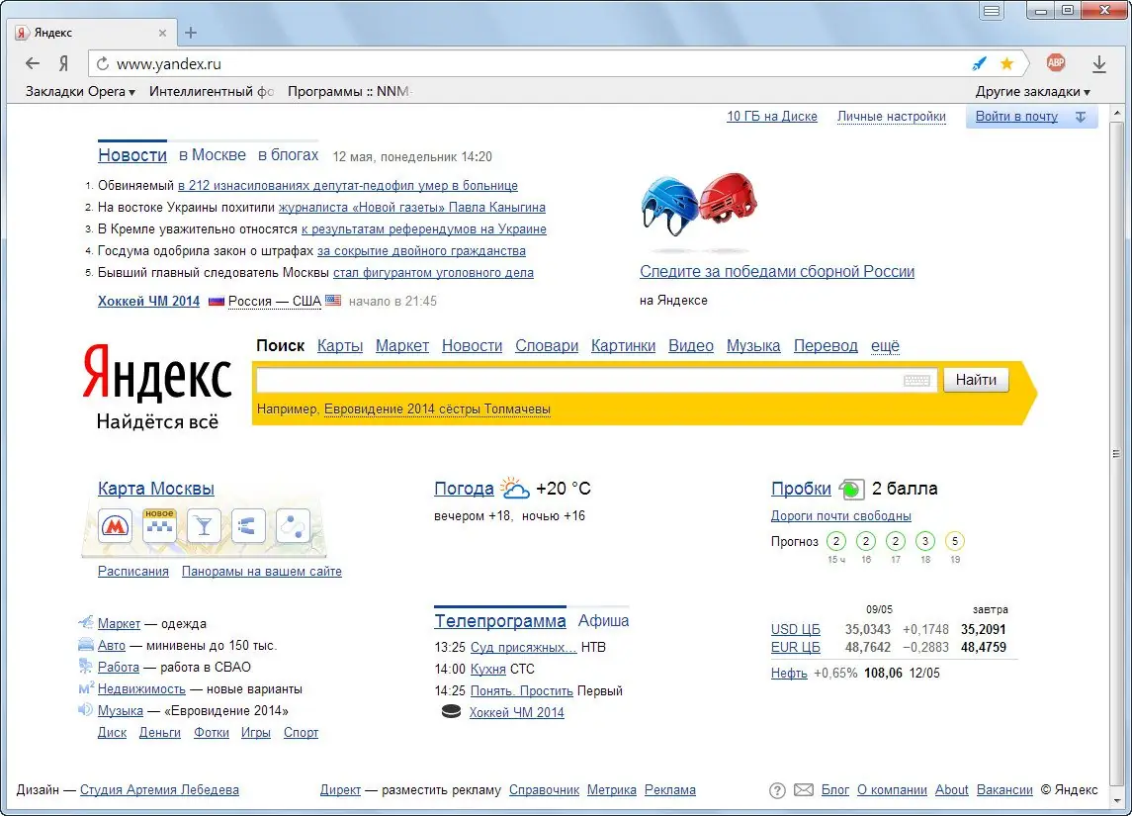This screenshot has height=816, width=1132.
Task: Click the hockey puck icon
Action: click(451, 712)
